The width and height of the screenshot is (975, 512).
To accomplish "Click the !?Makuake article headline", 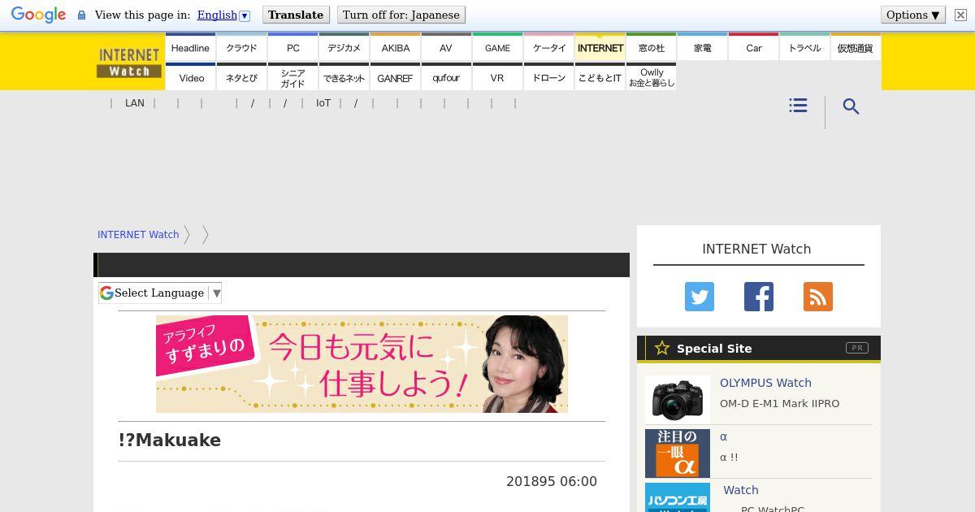I will [x=169, y=440].
